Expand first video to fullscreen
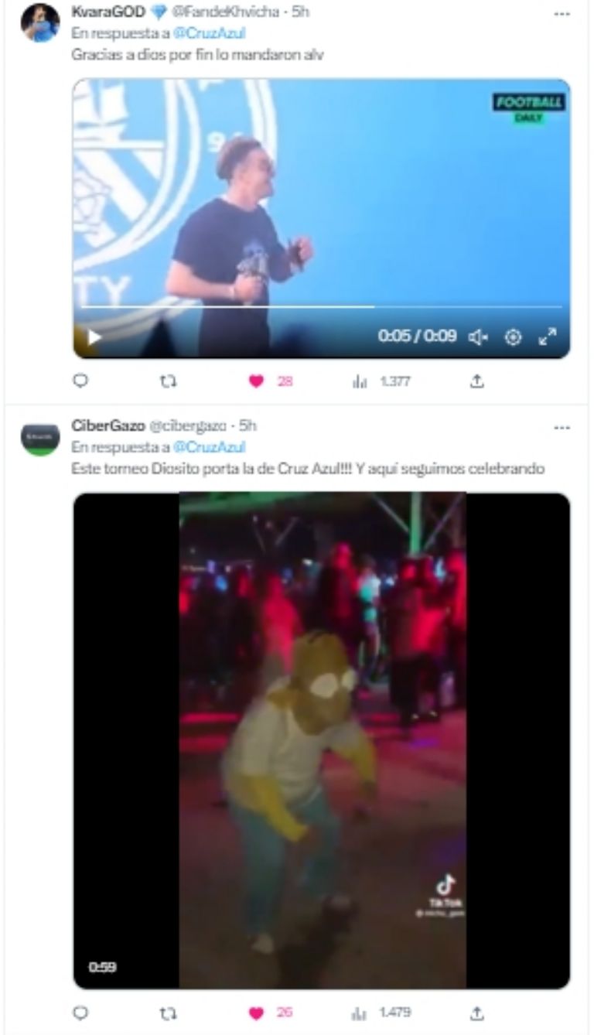 pos(548,337)
